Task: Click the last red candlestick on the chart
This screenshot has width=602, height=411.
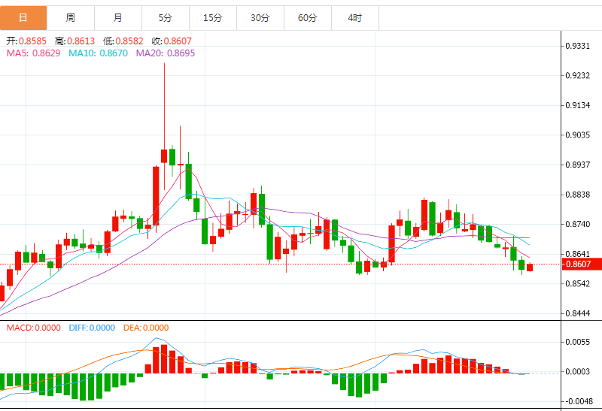Action: coord(530,267)
